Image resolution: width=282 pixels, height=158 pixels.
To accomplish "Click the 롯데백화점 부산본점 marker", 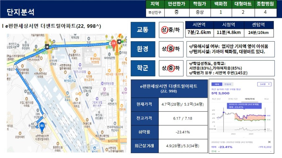I will coord(95,55).
